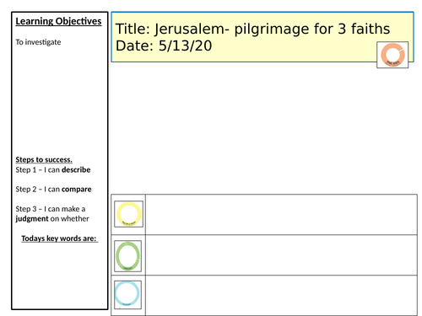Click the Date: 5/13/20 line
The width and height of the screenshot is (422, 316).
click(164, 46)
